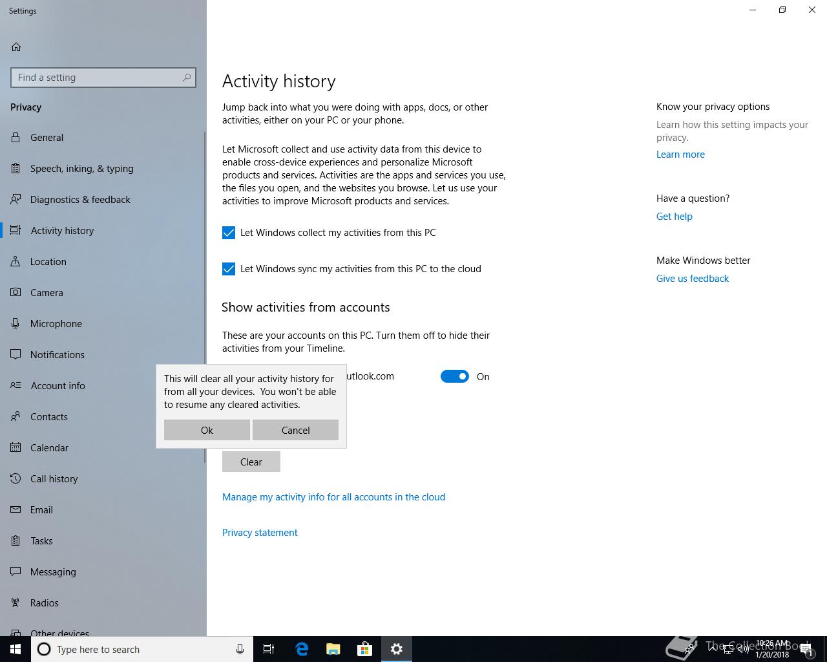Open General privacy settings
Screen dimensions: 827x662
103,137
